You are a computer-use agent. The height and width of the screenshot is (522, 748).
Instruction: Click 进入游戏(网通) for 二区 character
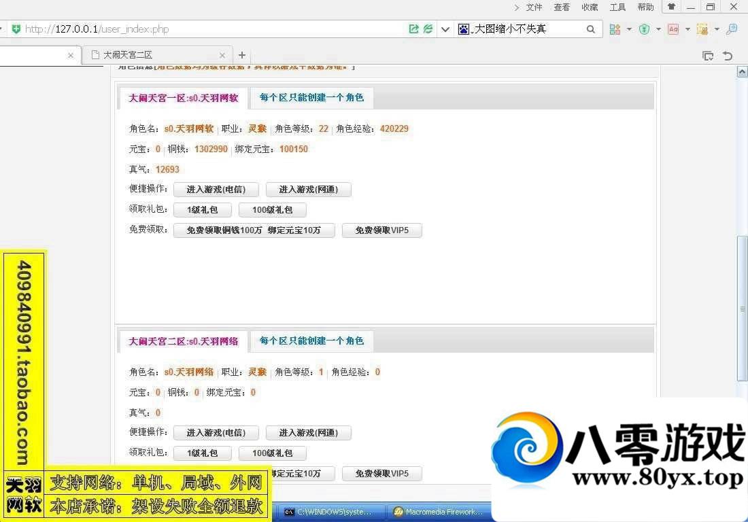click(309, 433)
